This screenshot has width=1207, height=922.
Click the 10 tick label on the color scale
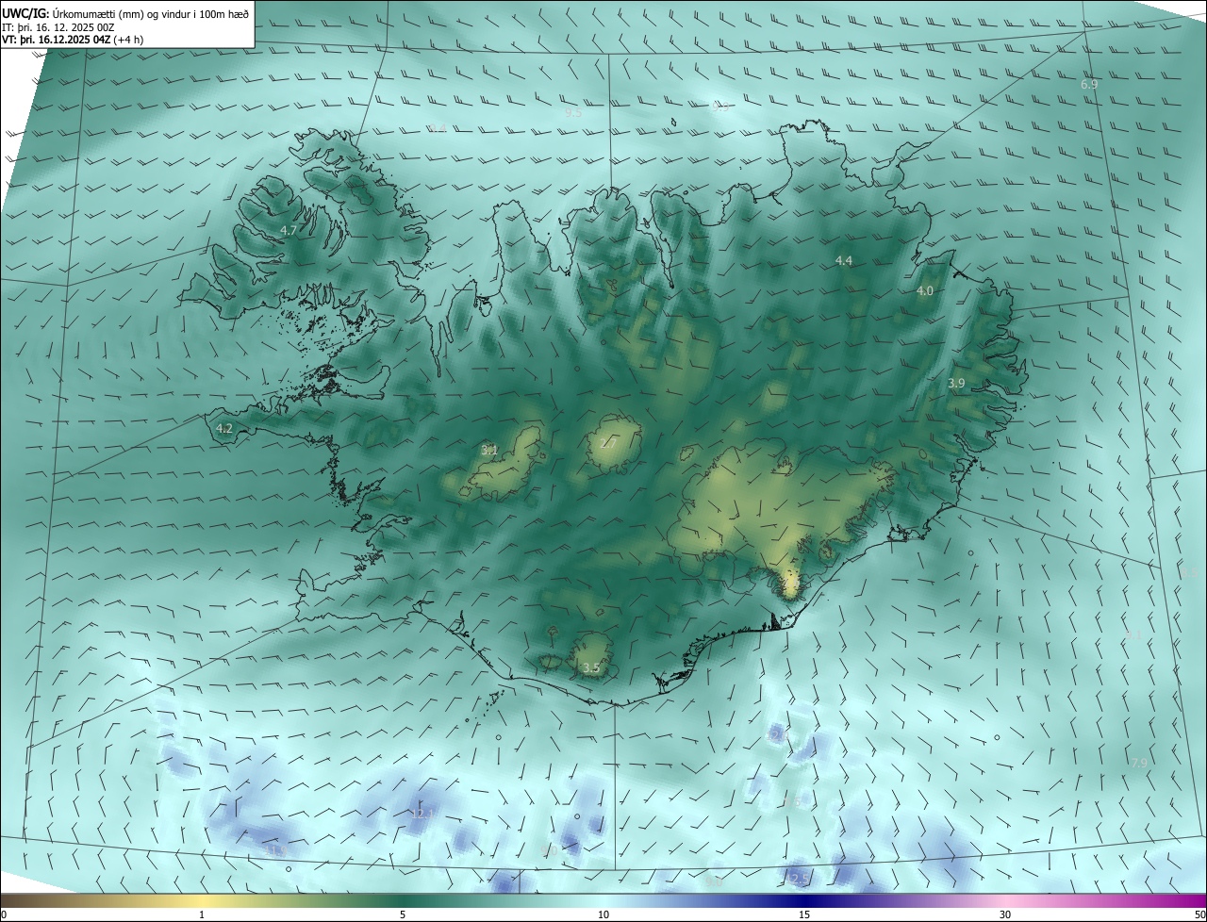tap(603, 914)
